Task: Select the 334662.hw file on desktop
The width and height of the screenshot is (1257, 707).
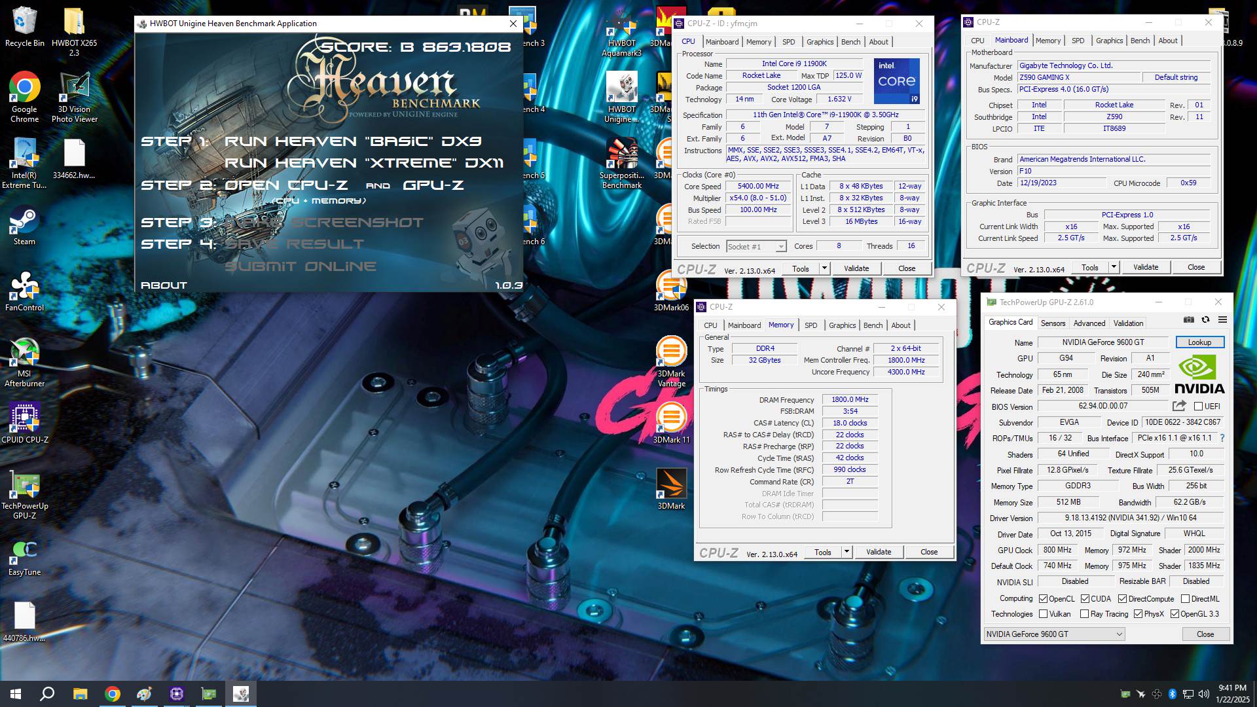Action: (x=74, y=158)
